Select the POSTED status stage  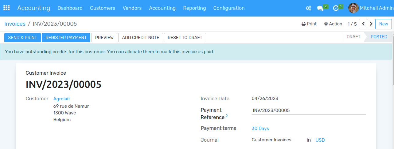(379, 37)
